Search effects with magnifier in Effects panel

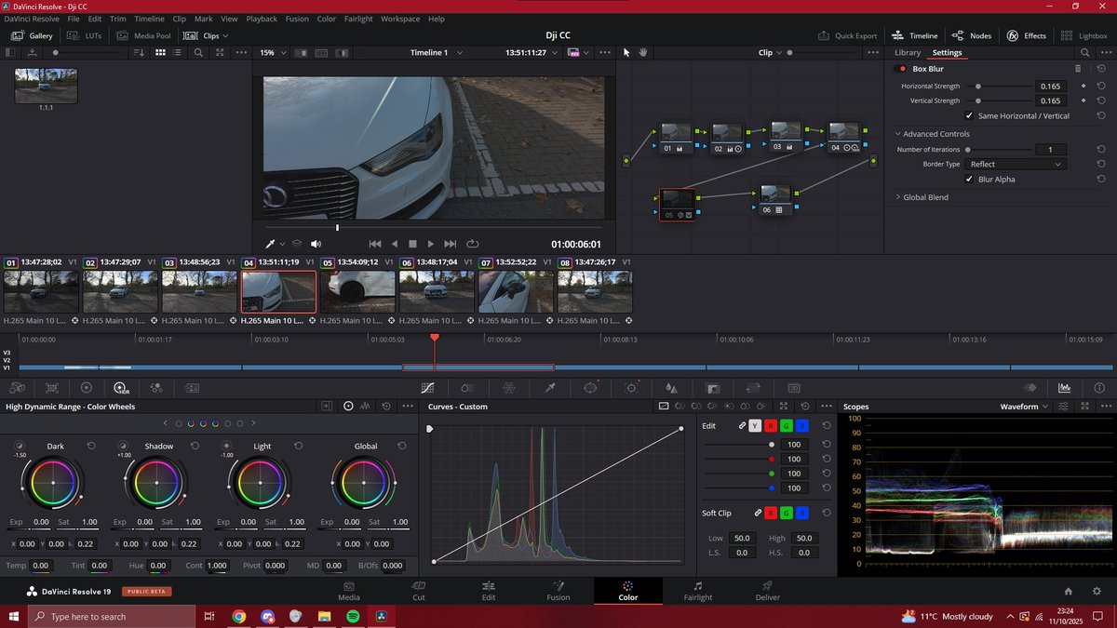1084,53
